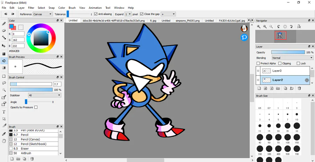Viewport: 315px width, 162px height.
Task: Flip canvas view in Navigator
Action: (x=299, y=27)
